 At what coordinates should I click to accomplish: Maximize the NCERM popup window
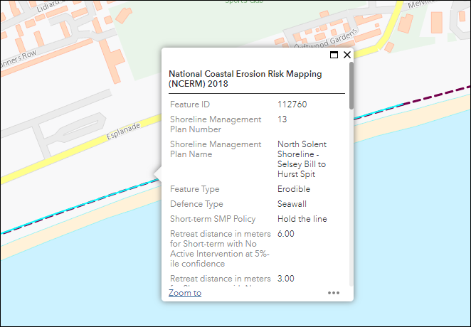(x=334, y=55)
